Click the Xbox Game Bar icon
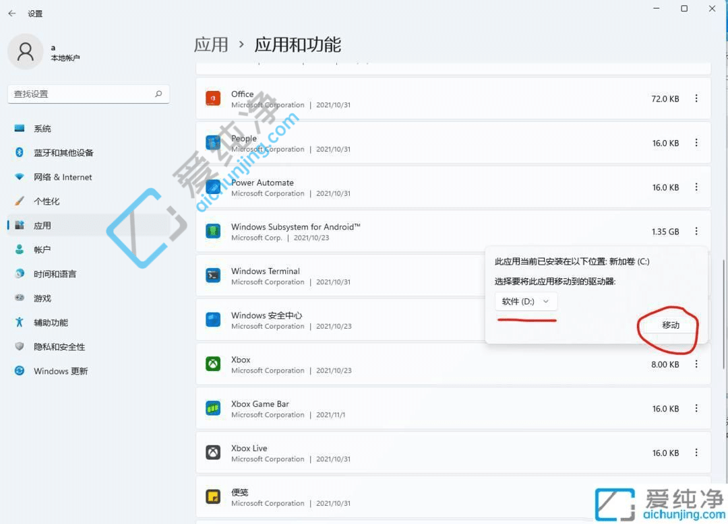Image resolution: width=728 pixels, height=524 pixels. point(213,408)
